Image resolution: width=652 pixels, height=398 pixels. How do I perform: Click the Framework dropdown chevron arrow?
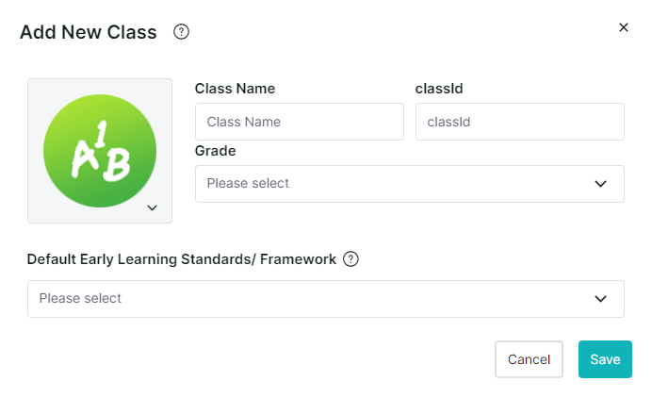[x=601, y=299]
